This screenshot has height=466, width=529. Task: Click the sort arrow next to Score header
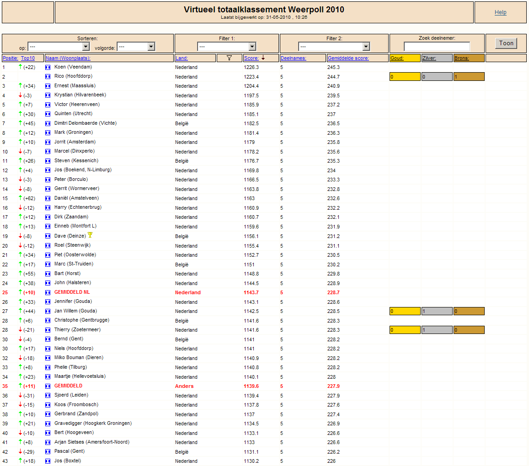point(263,58)
